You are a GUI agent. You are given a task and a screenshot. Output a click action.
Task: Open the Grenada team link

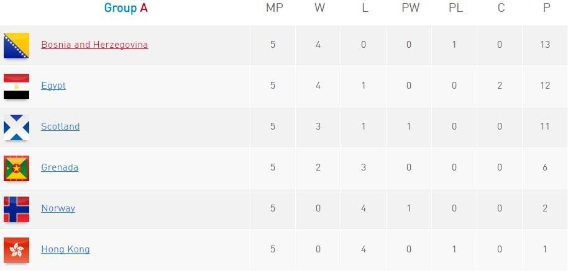pos(60,167)
